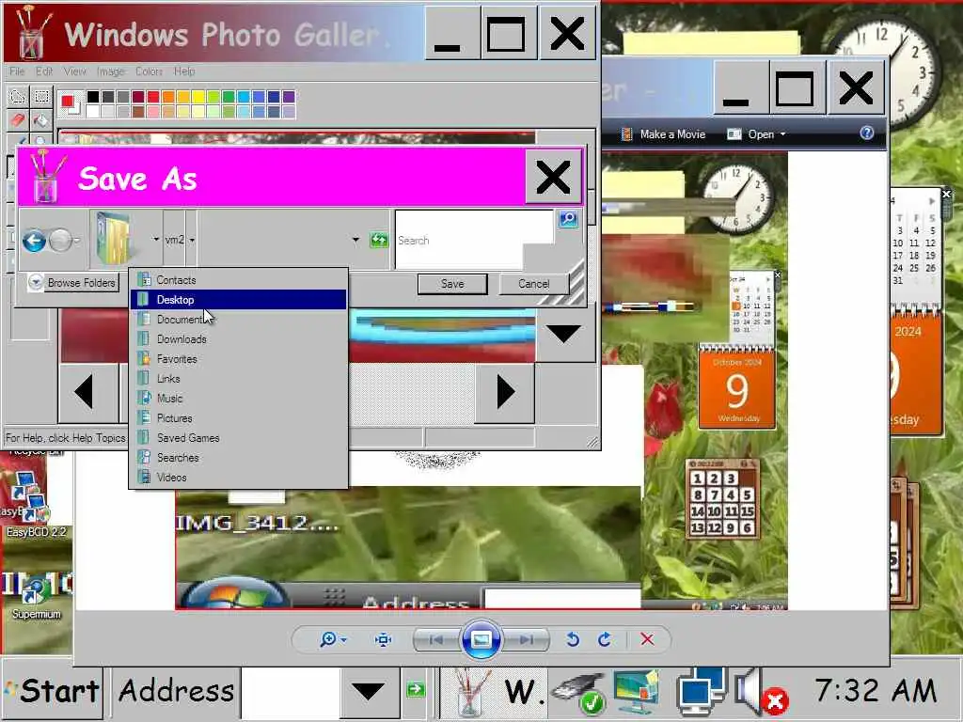Go to next photo in viewer controls
The width and height of the screenshot is (963, 722).
tap(526, 639)
